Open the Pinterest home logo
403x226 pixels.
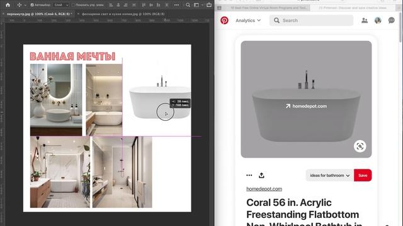pyautogui.click(x=224, y=20)
